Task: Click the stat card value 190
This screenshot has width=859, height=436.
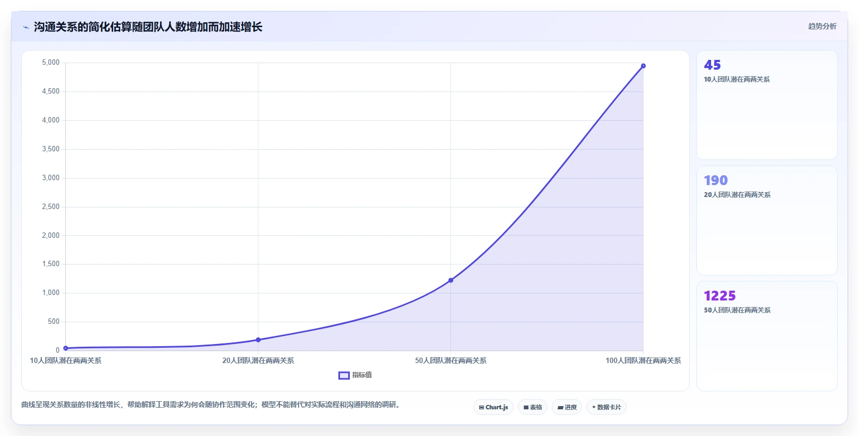Action: pos(716,180)
